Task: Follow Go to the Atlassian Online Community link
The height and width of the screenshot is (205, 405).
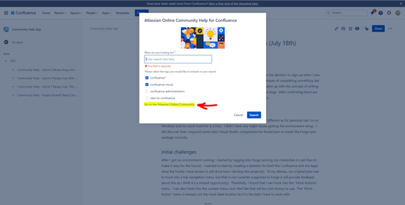Action: (169, 105)
